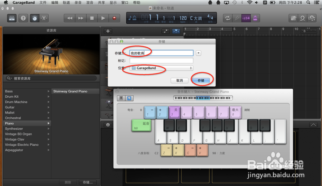Click velocity down C key

point(190,151)
